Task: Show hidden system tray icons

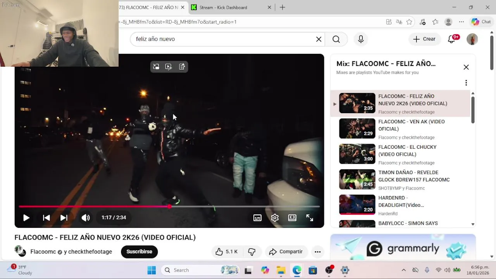Action: (x=404, y=270)
